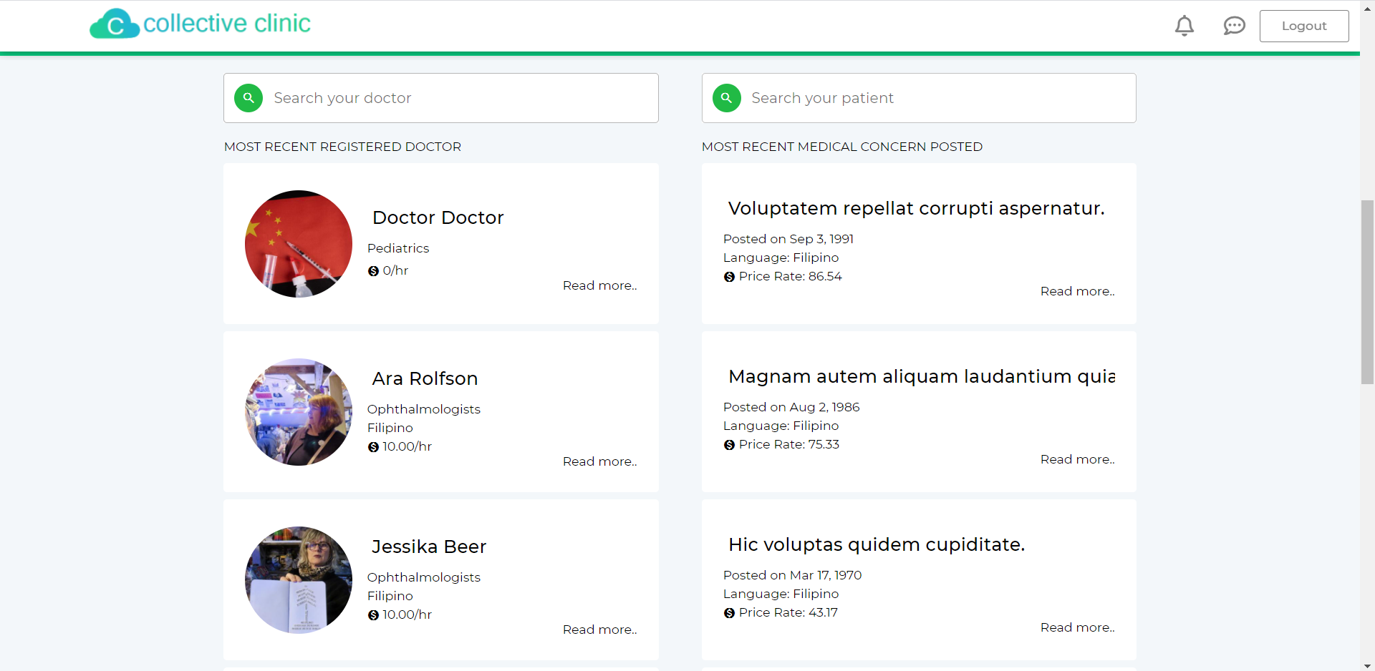Read more about Magnam autem concern
1375x671 pixels.
[x=1077, y=459]
